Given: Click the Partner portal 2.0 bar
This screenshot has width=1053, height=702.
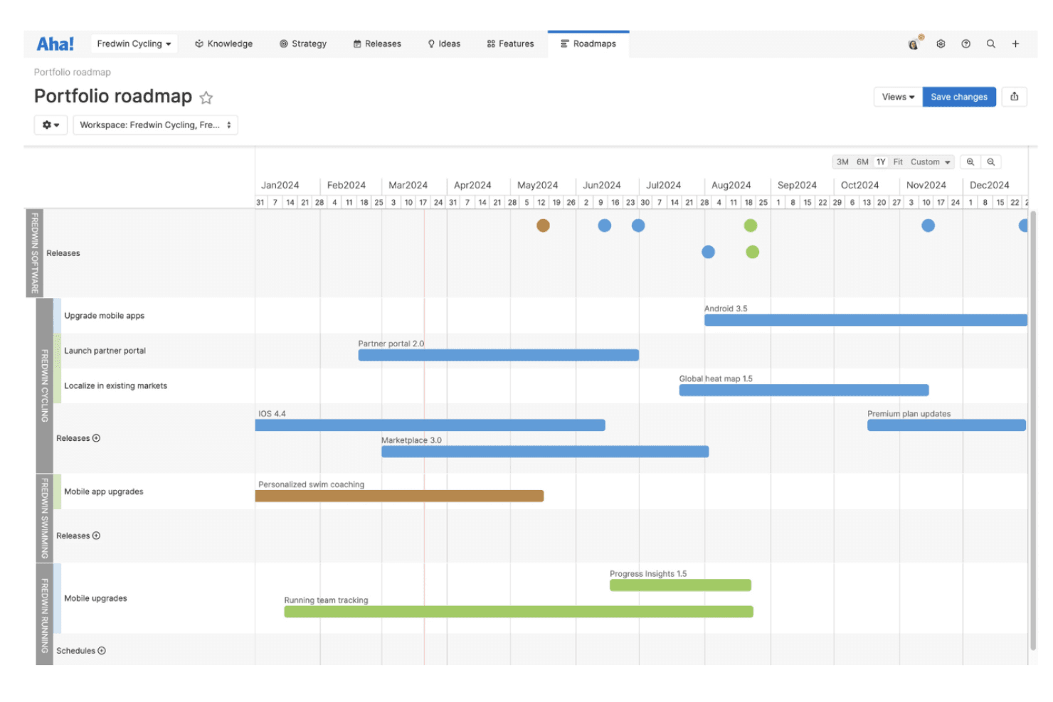Looking at the screenshot, I should click(498, 355).
